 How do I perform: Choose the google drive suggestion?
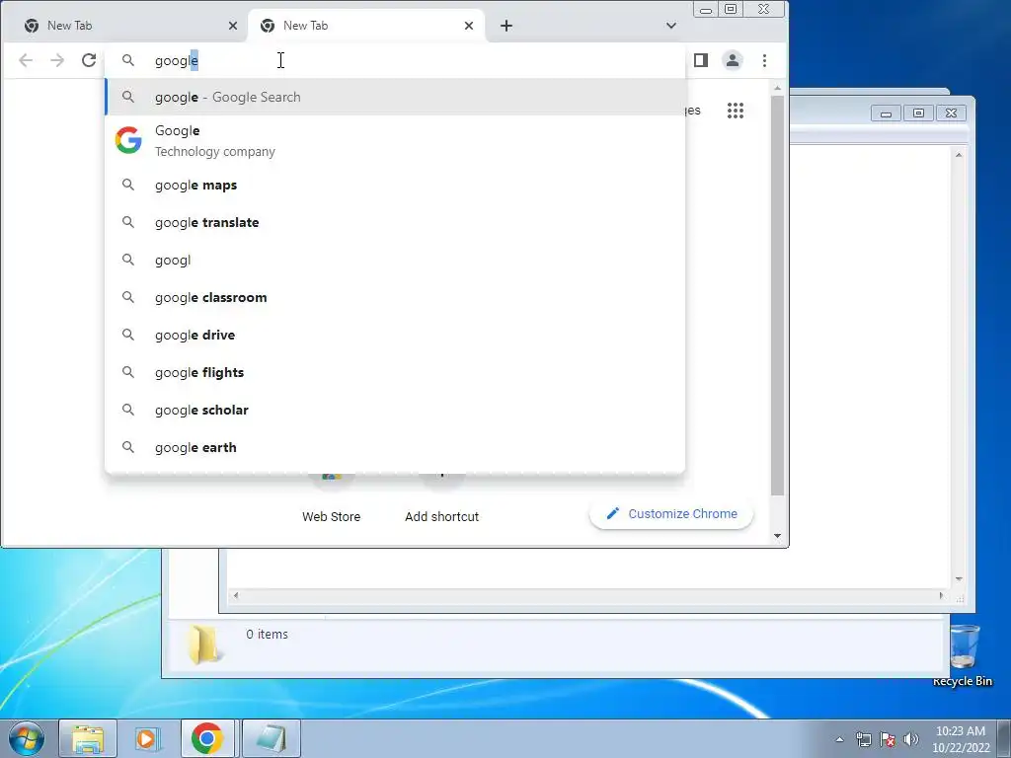(395, 336)
